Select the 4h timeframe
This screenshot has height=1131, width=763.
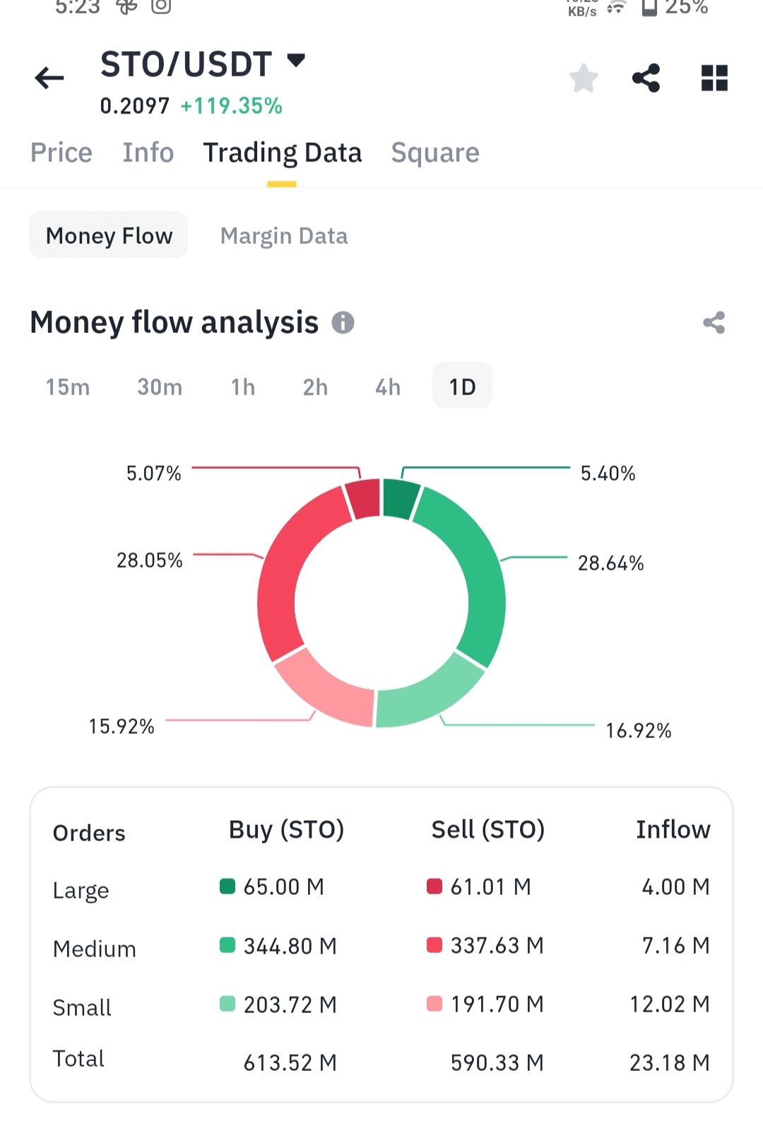pos(388,387)
